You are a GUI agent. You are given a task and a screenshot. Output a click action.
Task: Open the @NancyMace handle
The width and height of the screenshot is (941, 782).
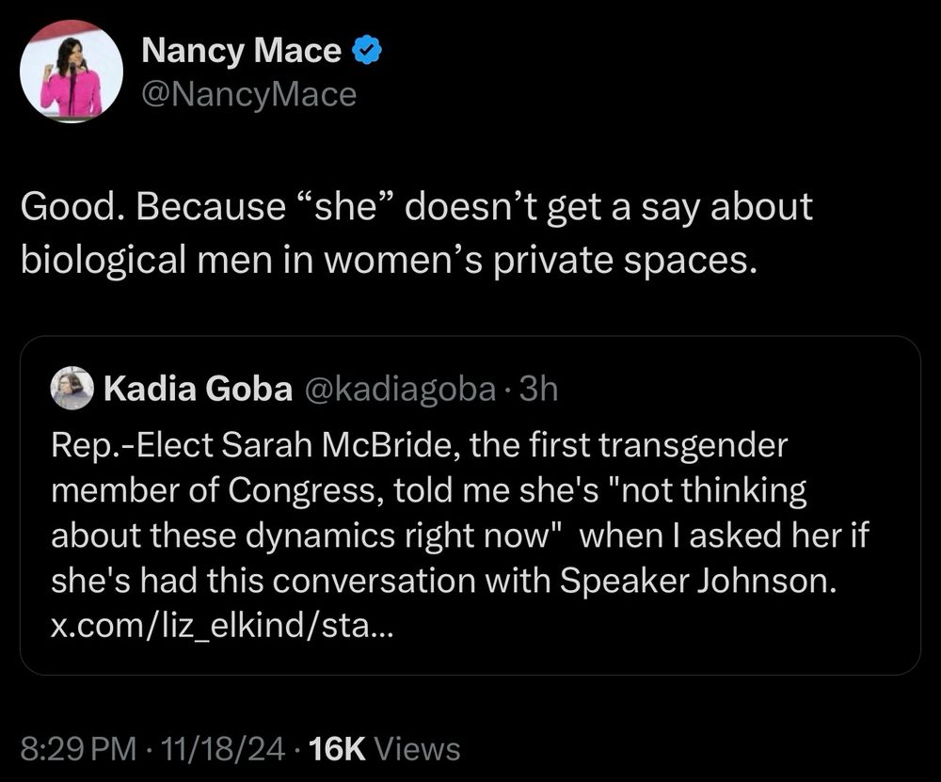(248, 94)
